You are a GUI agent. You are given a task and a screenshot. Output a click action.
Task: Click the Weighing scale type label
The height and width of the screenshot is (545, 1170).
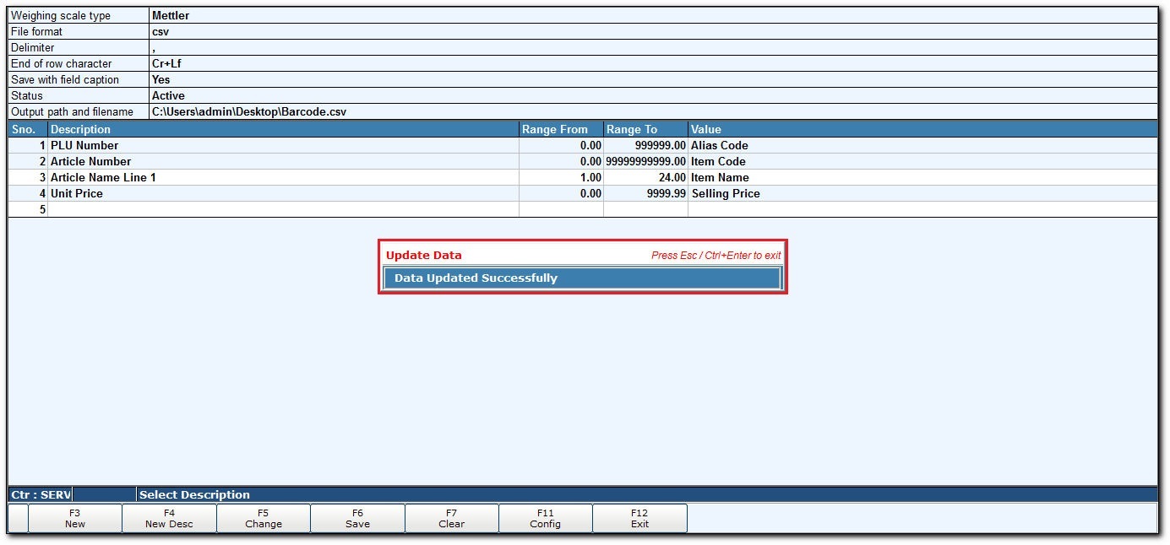(61, 15)
